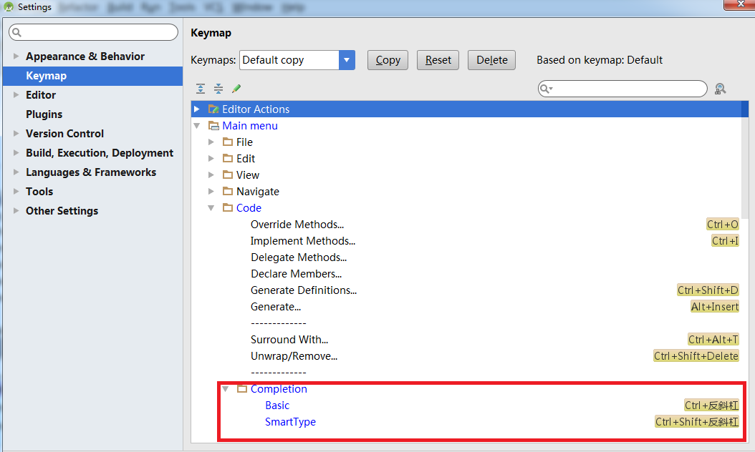Click the Ctrl+I shortcut label
Screen dimensions: 755x452
pos(725,241)
